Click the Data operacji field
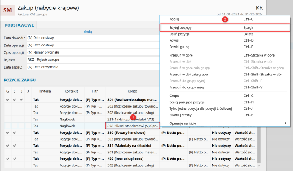 (93, 45)
